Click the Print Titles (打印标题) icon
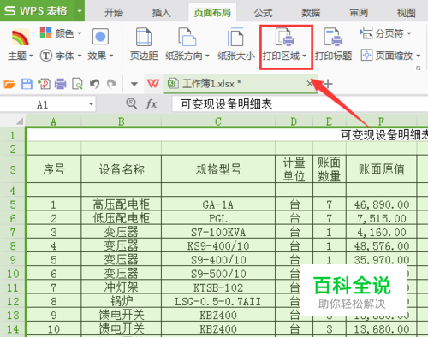Viewport: 428px width, 337px height. click(x=333, y=38)
